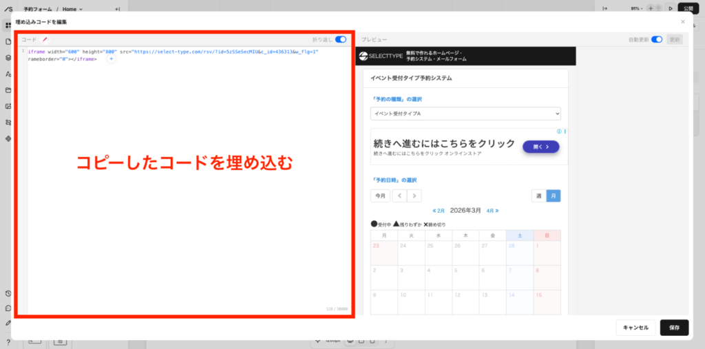Toggle the 折り返し word wrap switch
705x349 pixels.
tap(341, 40)
